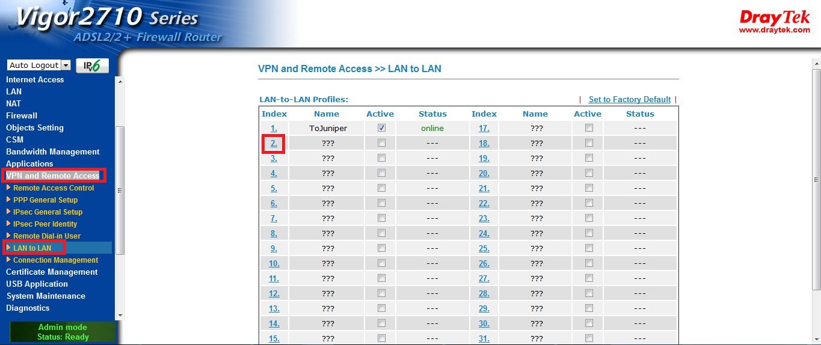
Task: Tick Active checkbox for profile 17
Action: (589, 128)
